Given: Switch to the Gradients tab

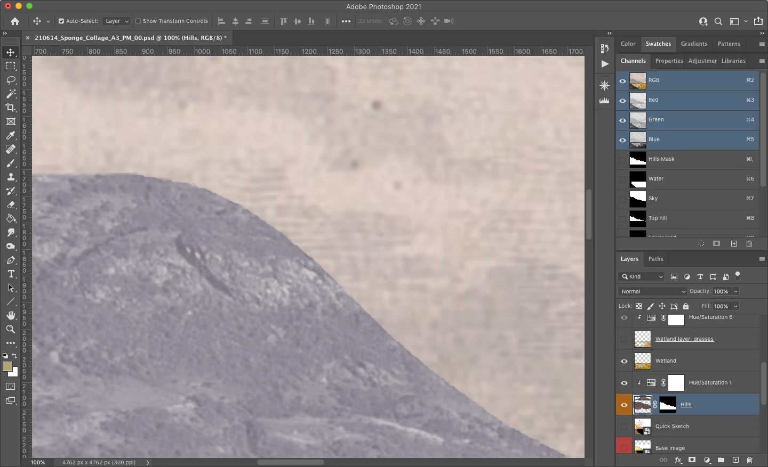Looking at the screenshot, I should coord(694,44).
